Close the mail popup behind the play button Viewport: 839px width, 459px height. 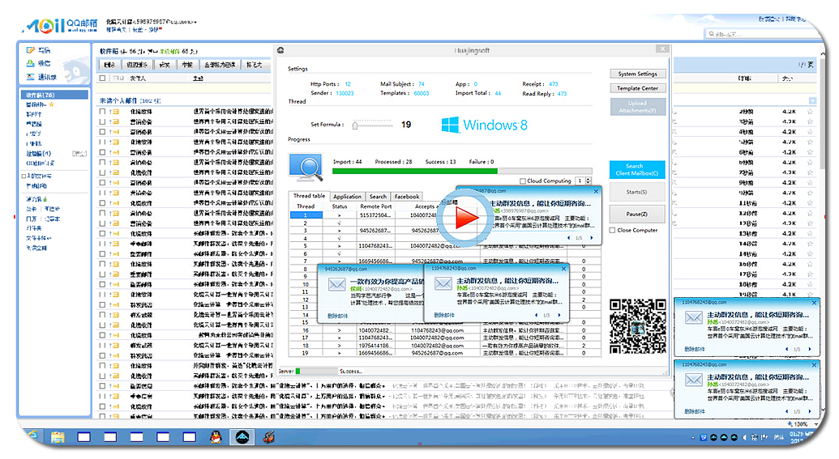point(596,191)
